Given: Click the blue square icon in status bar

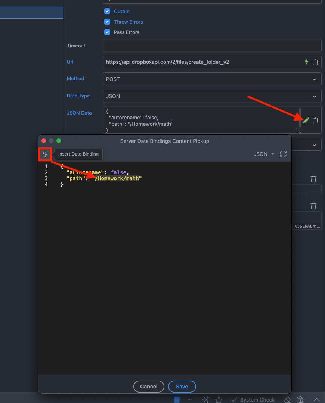Looking at the screenshot, I should [177, 399].
